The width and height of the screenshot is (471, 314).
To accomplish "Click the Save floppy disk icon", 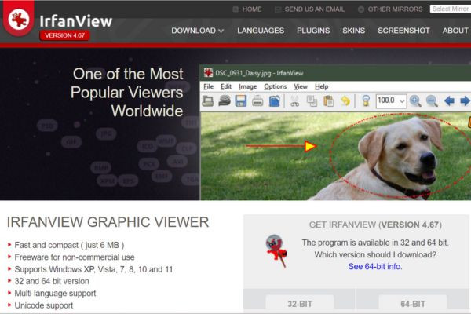I will click(x=241, y=101).
